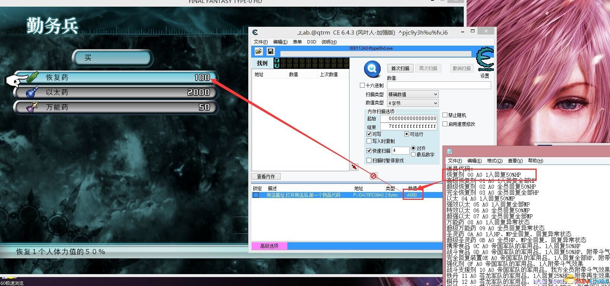Select the blue flask icon for 以太药
Viewport: 610px width, 286px height.
(32, 92)
